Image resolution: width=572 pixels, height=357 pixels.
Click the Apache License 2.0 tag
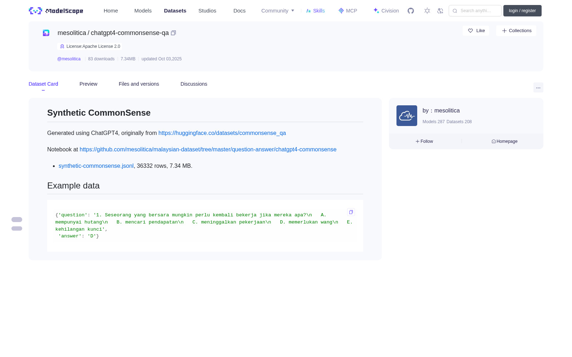pyautogui.click(x=90, y=46)
